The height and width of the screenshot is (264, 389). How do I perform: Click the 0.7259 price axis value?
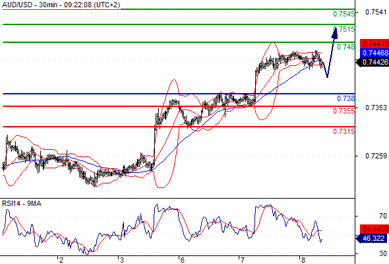click(376, 156)
